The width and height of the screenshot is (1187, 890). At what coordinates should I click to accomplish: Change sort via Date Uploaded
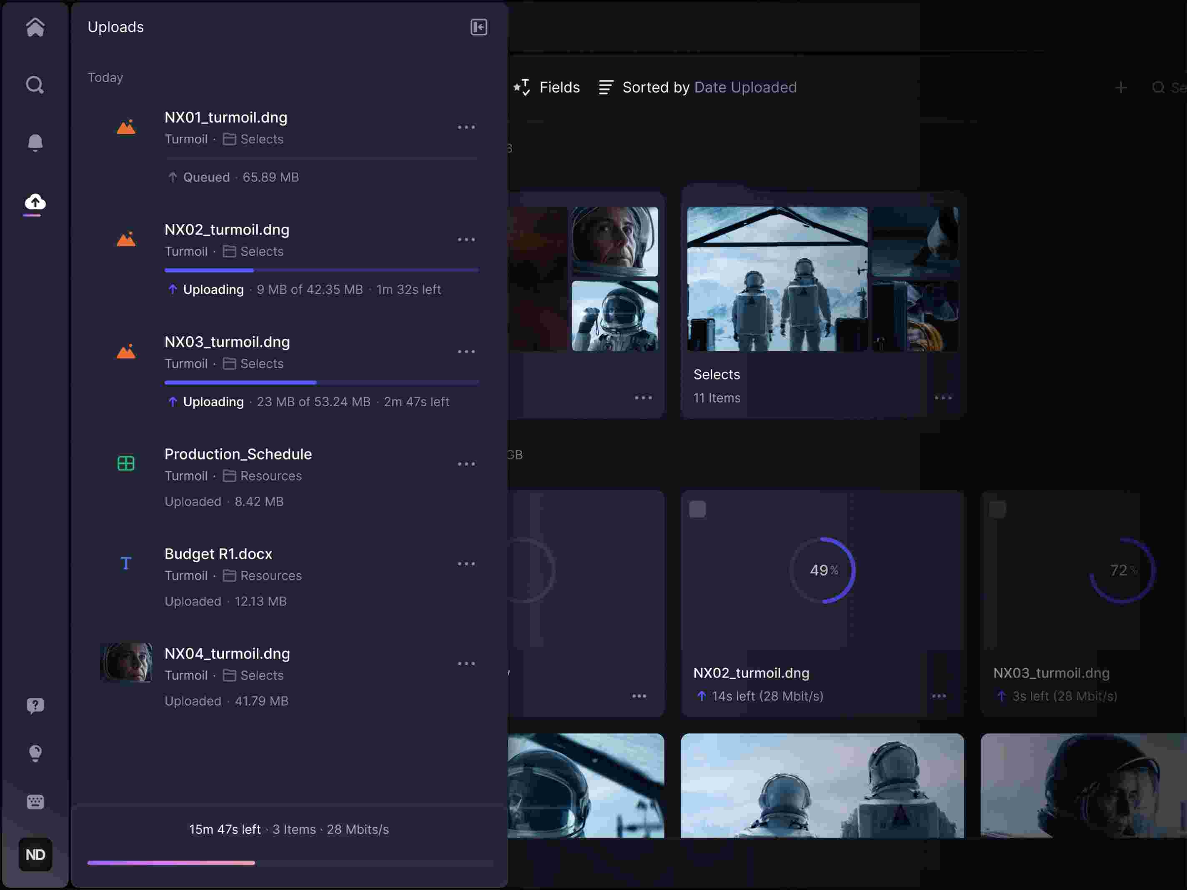[745, 87]
